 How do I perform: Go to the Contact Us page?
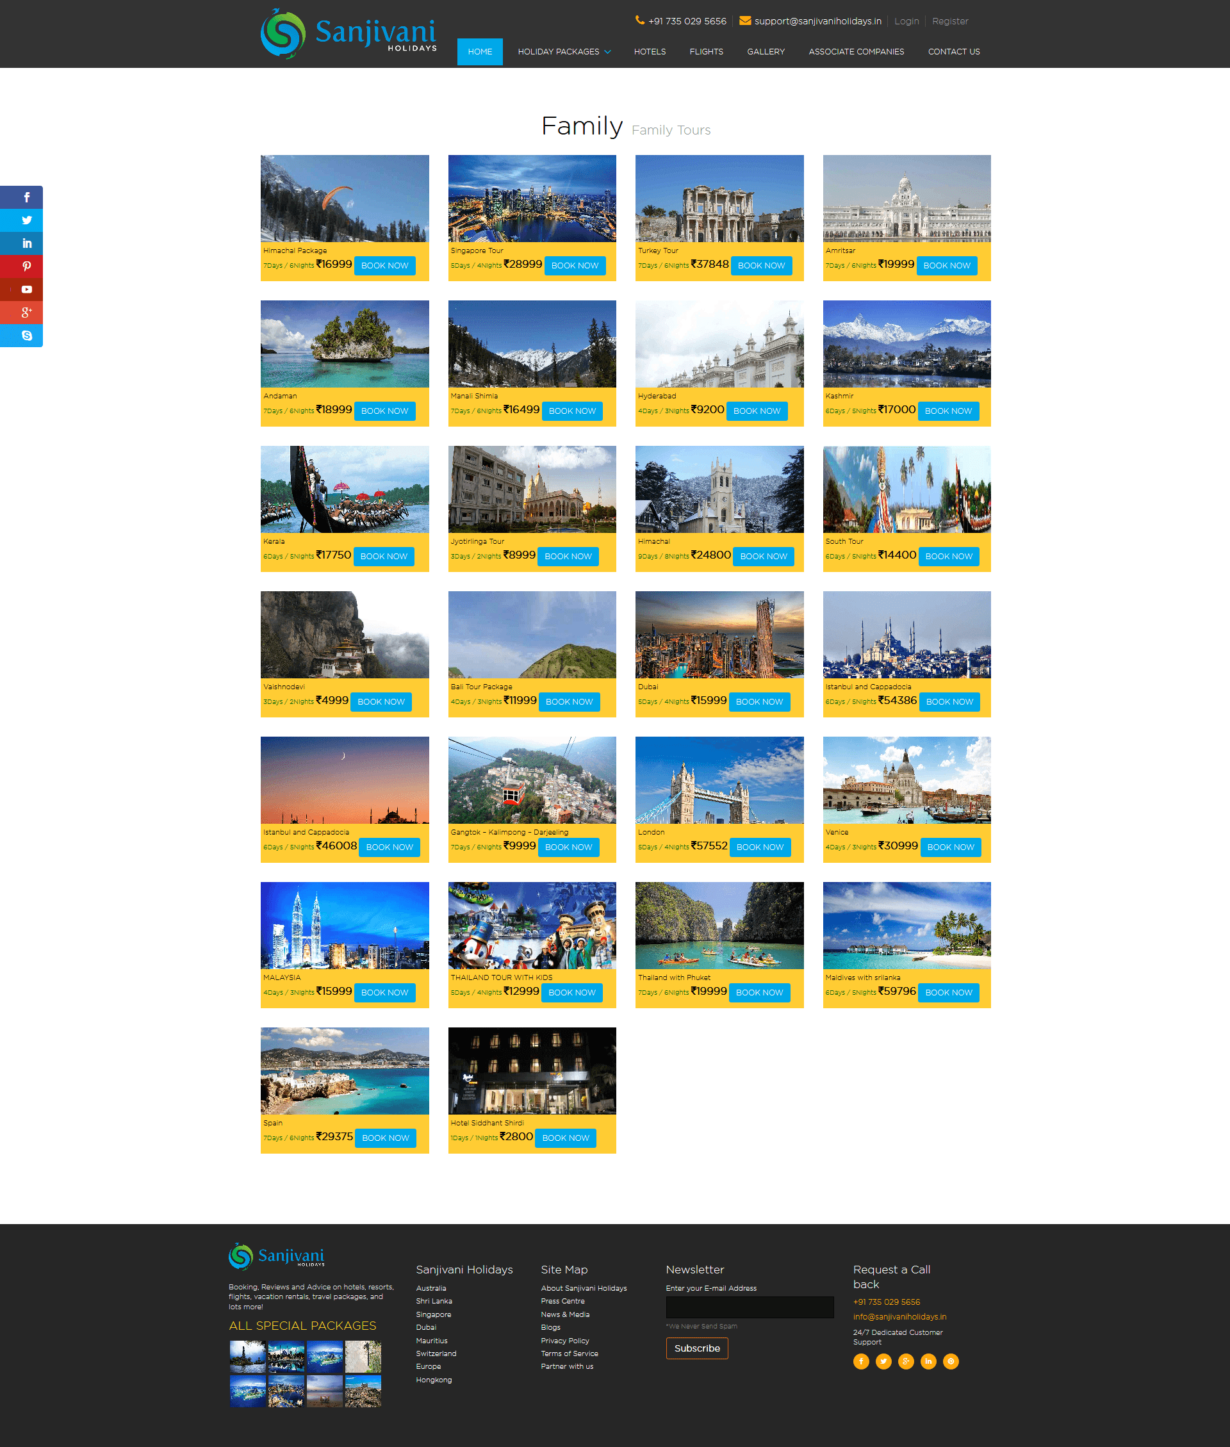point(953,52)
